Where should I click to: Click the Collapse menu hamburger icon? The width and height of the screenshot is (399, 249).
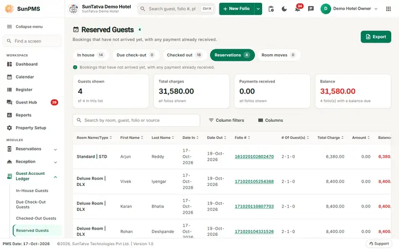click(x=9, y=27)
